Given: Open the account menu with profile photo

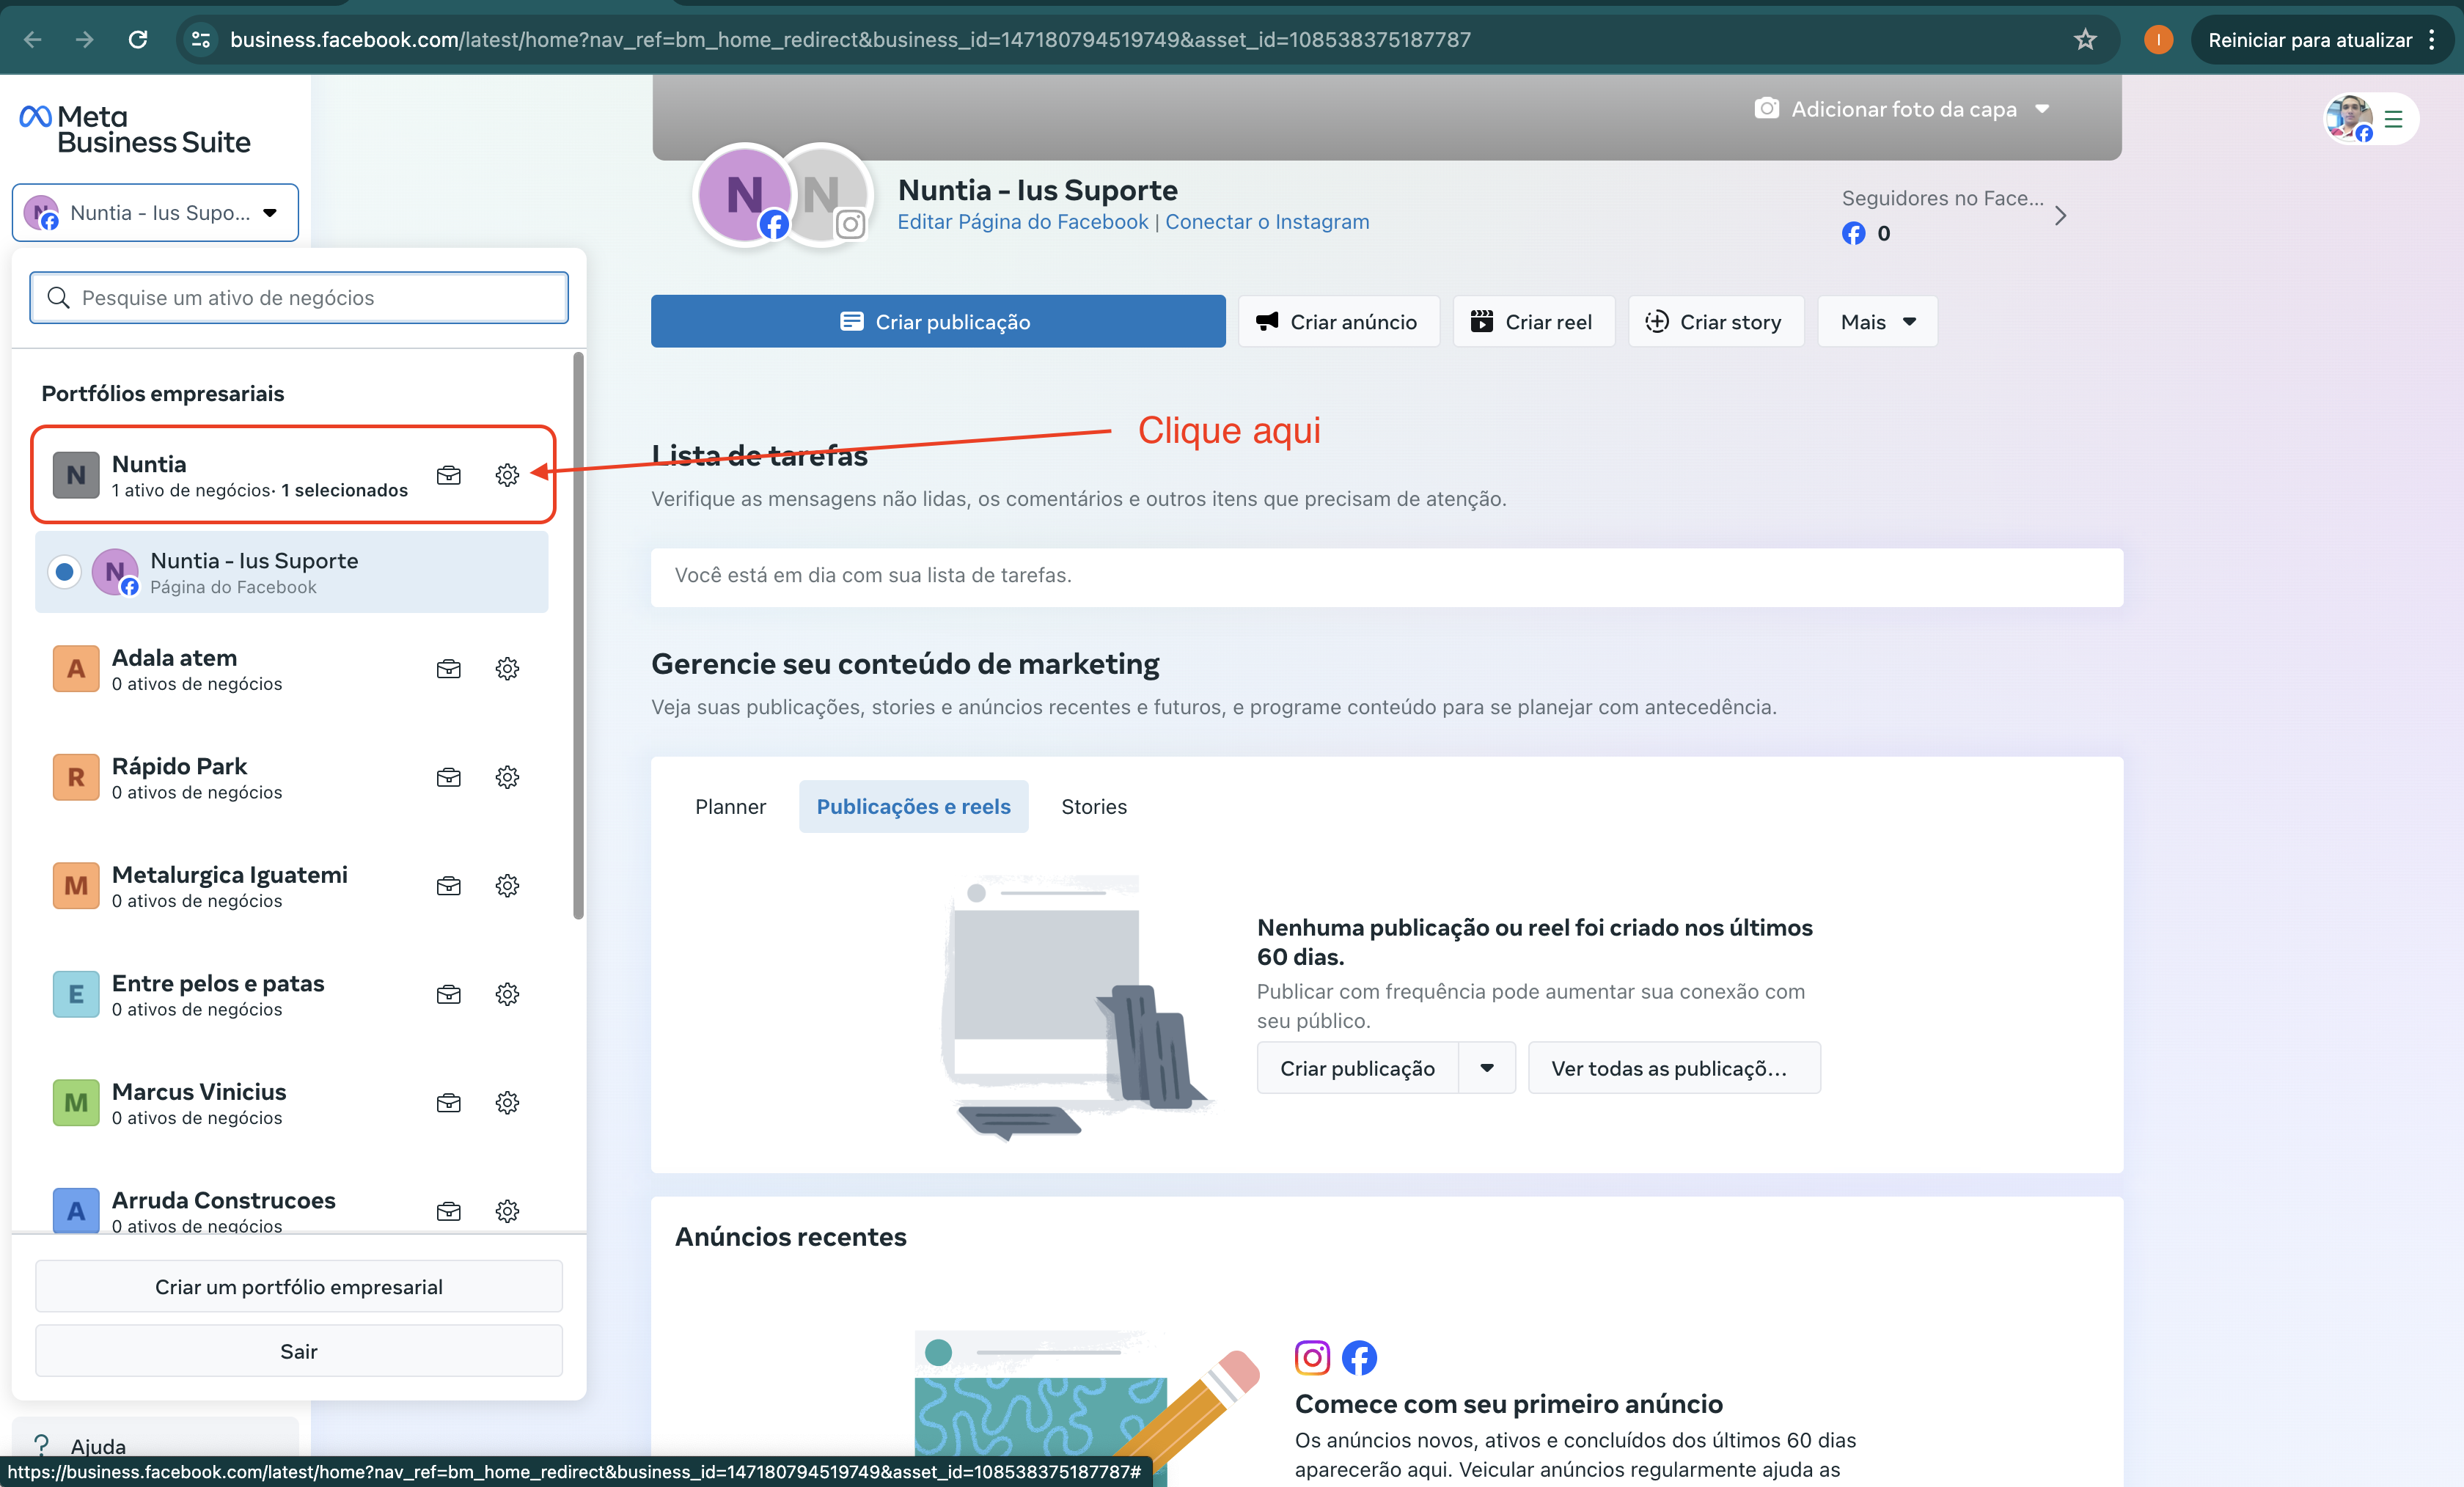Looking at the screenshot, I should point(2370,119).
